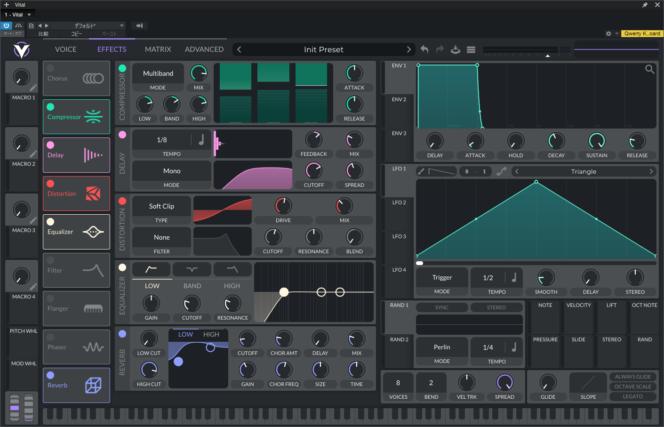The height and width of the screenshot is (427, 664).
Task: Click the Compressor effect icon
Action: (x=93, y=116)
